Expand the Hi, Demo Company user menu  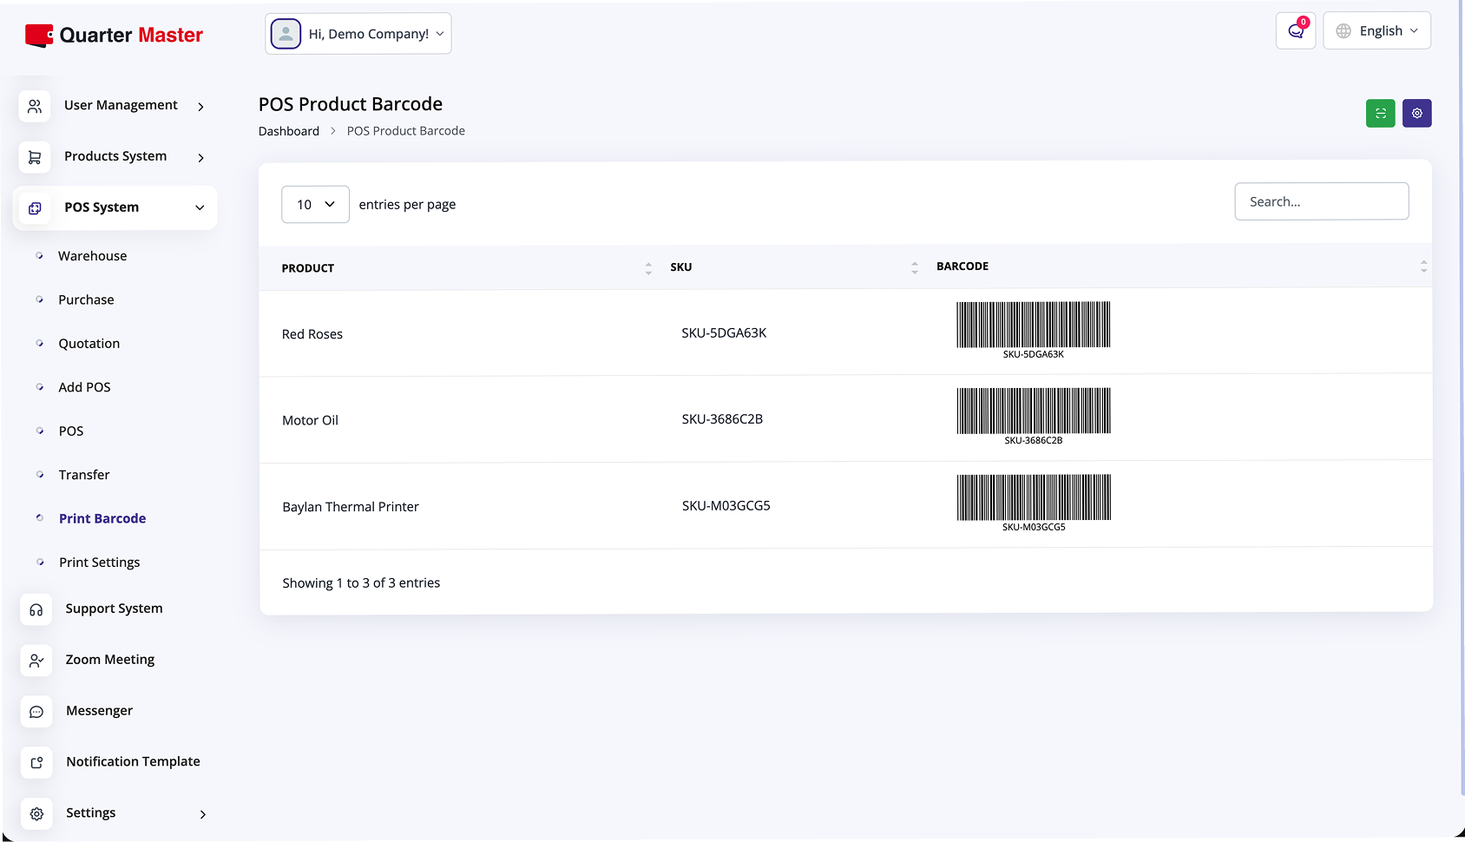click(358, 34)
